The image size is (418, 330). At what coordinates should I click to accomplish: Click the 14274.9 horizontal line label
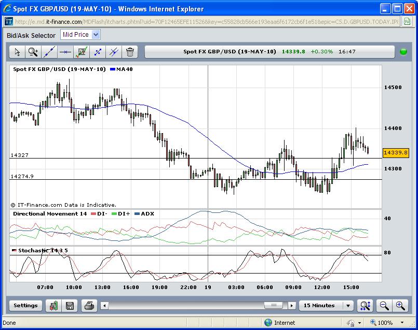pyautogui.click(x=22, y=176)
